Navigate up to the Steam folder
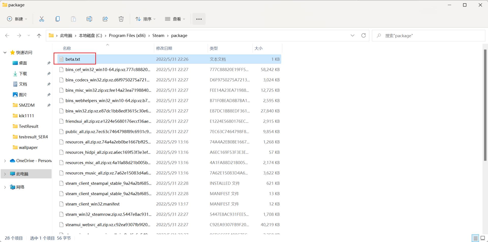This screenshot has width=488, height=242. (39, 35)
